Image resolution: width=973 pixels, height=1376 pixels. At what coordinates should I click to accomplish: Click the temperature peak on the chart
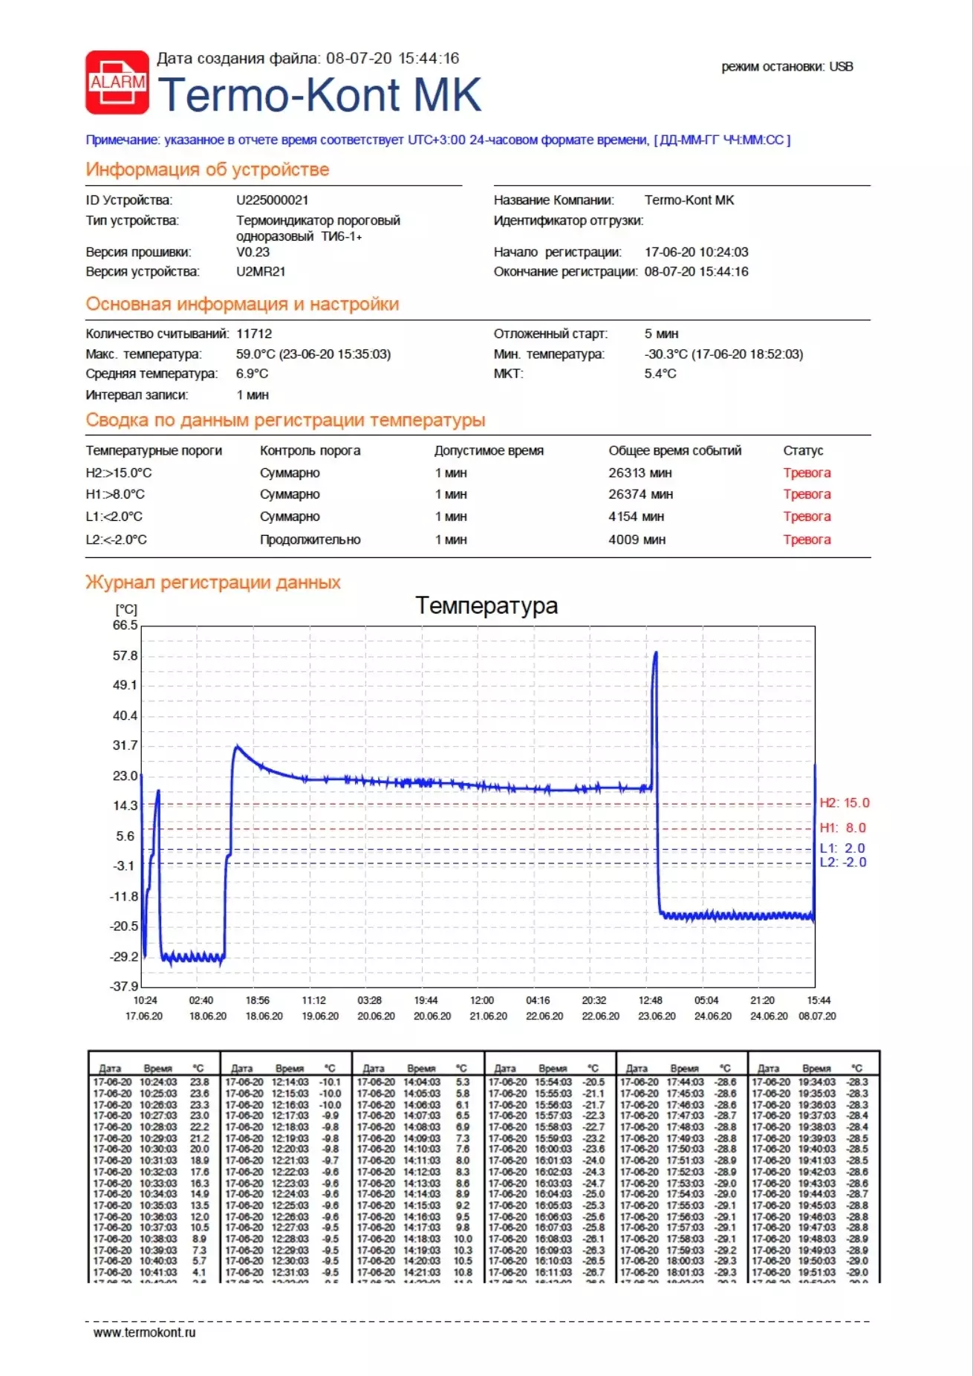click(x=655, y=654)
